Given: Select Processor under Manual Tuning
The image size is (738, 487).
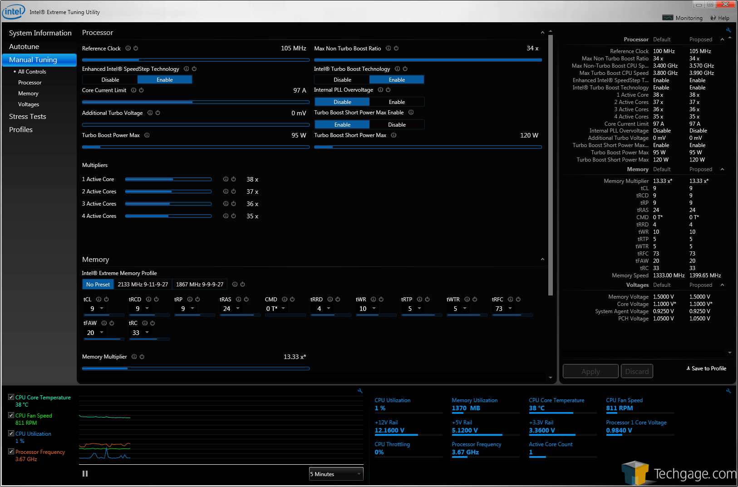Looking at the screenshot, I should [30, 83].
